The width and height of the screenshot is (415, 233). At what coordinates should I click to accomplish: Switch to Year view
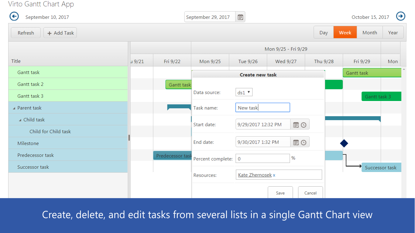(393, 32)
